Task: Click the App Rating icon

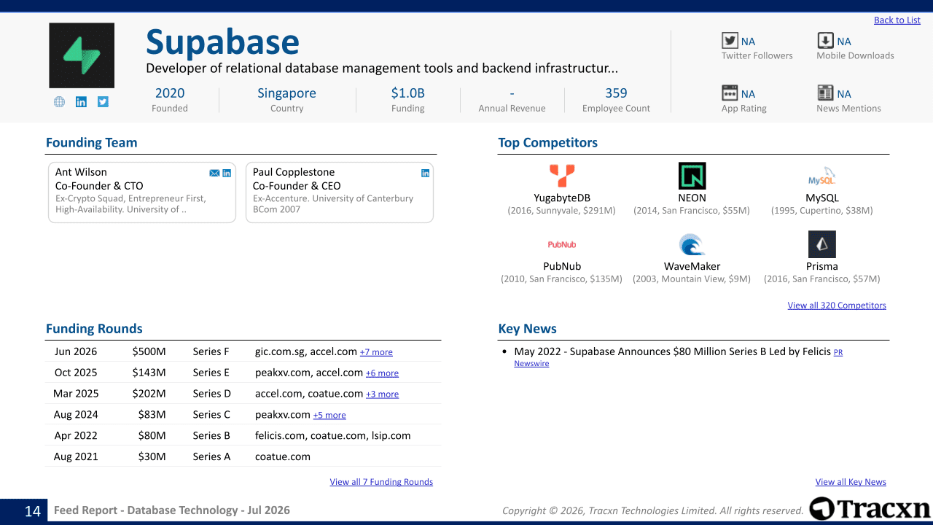Action: coord(730,93)
